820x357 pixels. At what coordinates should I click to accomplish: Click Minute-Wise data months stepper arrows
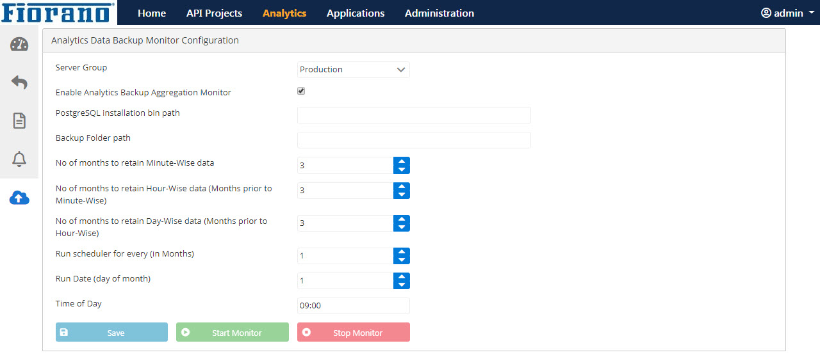point(402,165)
